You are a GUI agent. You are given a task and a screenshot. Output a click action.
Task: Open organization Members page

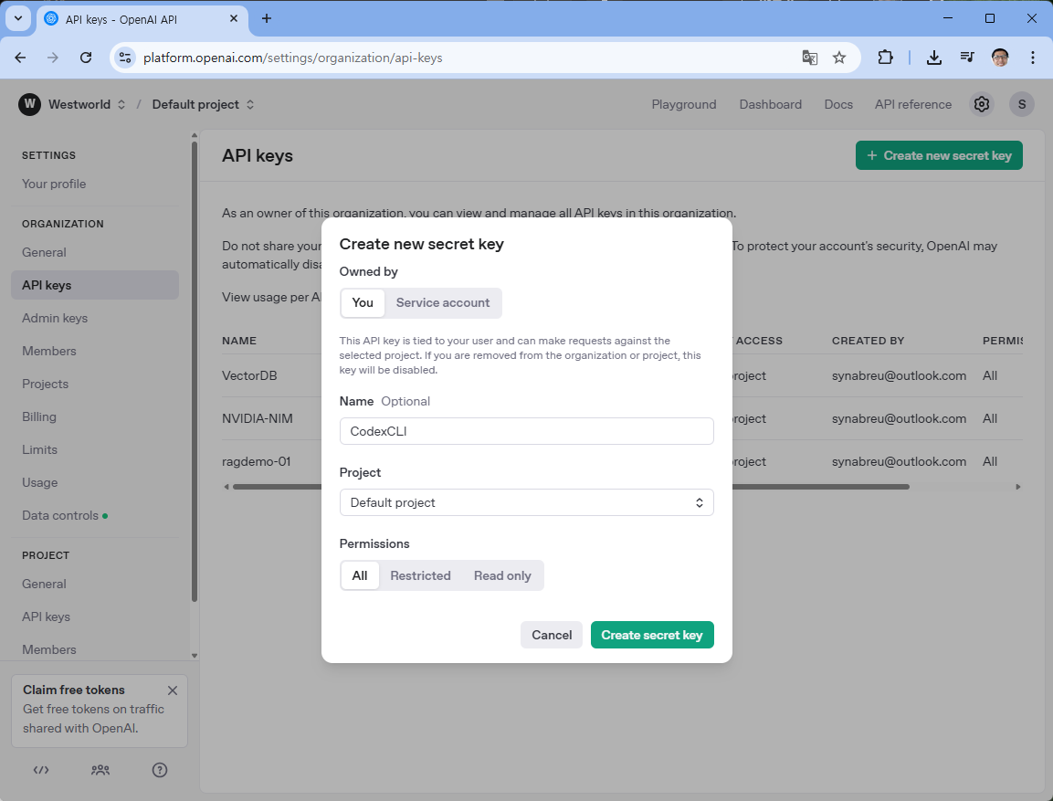(x=49, y=351)
